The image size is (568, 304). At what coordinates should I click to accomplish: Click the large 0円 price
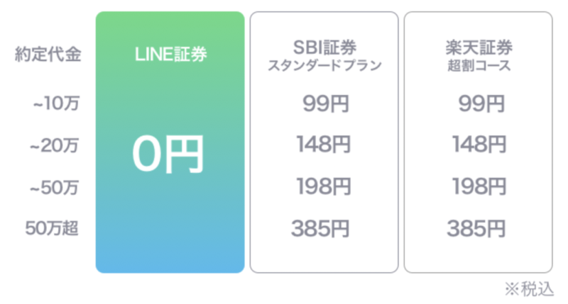[168, 154]
